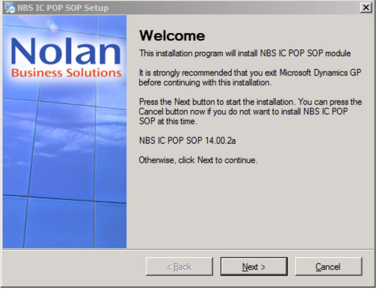
Task: Click the Welcome heading
Action: click(x=172, y=36)
